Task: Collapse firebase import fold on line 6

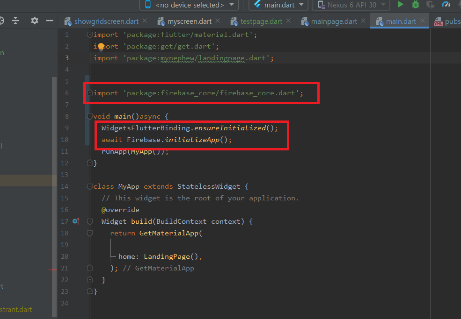Action: [x=90, y=93]
